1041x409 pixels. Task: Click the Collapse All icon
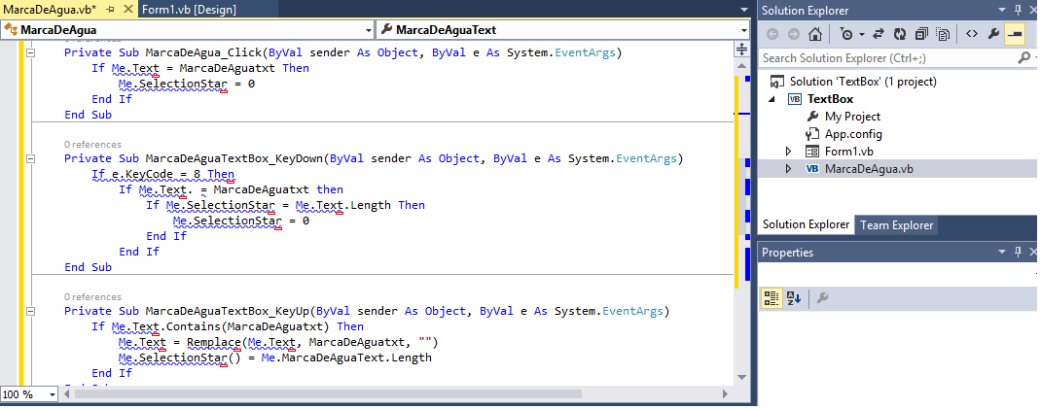click(921, 34)
